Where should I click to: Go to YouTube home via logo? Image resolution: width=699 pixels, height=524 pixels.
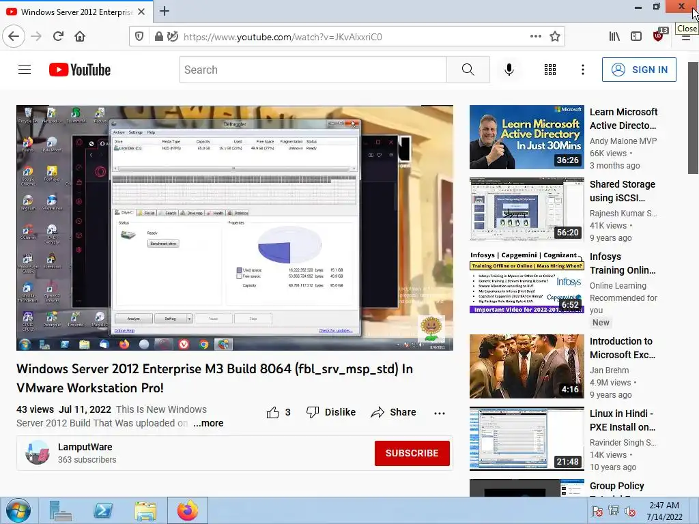tap(80, 70)
